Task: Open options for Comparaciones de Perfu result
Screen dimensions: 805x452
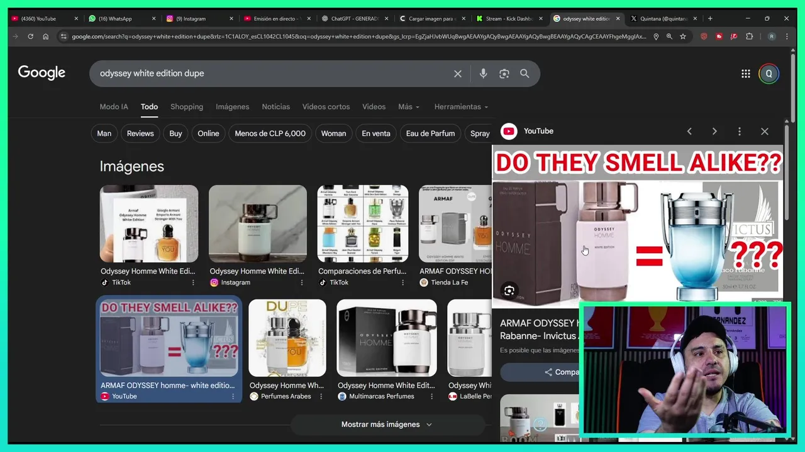Action: (403, 282)
